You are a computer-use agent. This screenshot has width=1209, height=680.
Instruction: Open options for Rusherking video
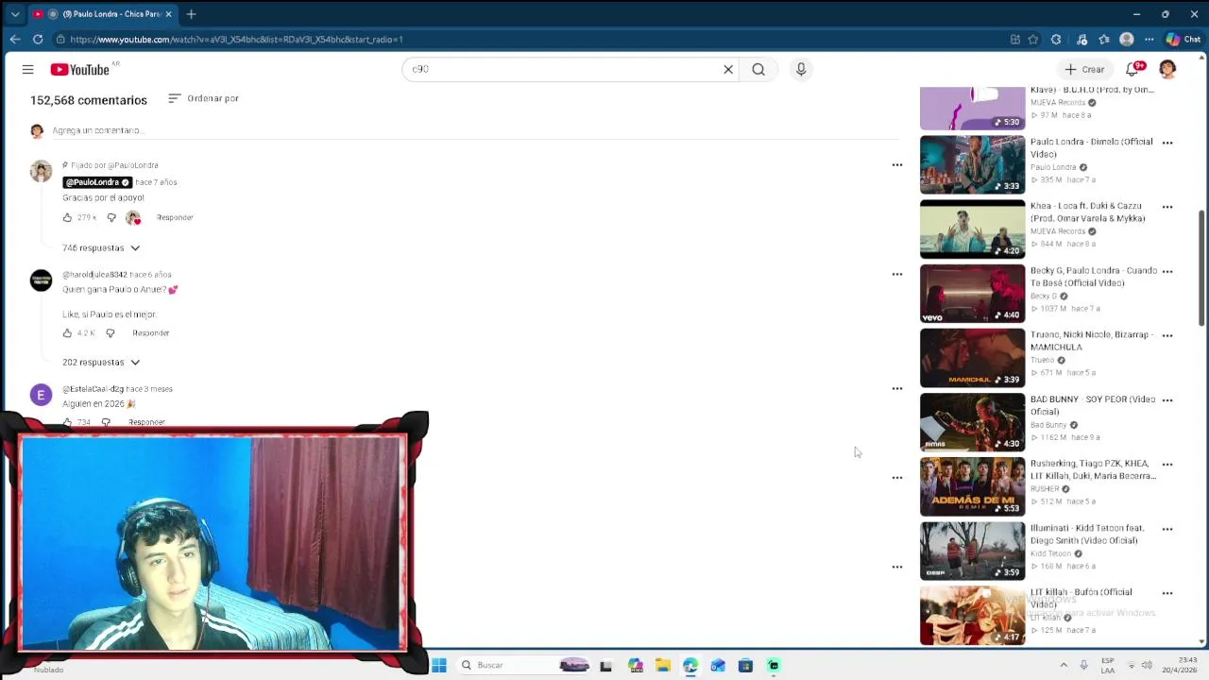coord(1167,465)
